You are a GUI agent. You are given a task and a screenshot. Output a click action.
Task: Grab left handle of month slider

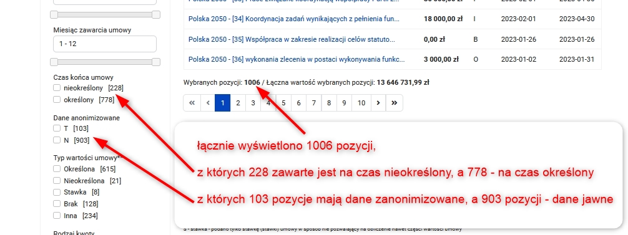pyautogui.click(x=54, y=62)
